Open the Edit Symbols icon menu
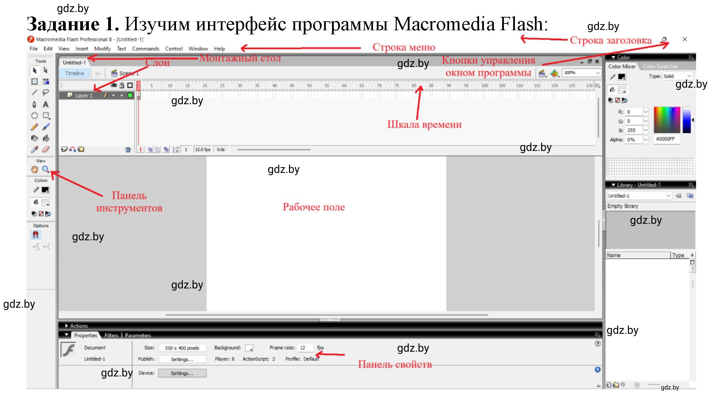 554,73
